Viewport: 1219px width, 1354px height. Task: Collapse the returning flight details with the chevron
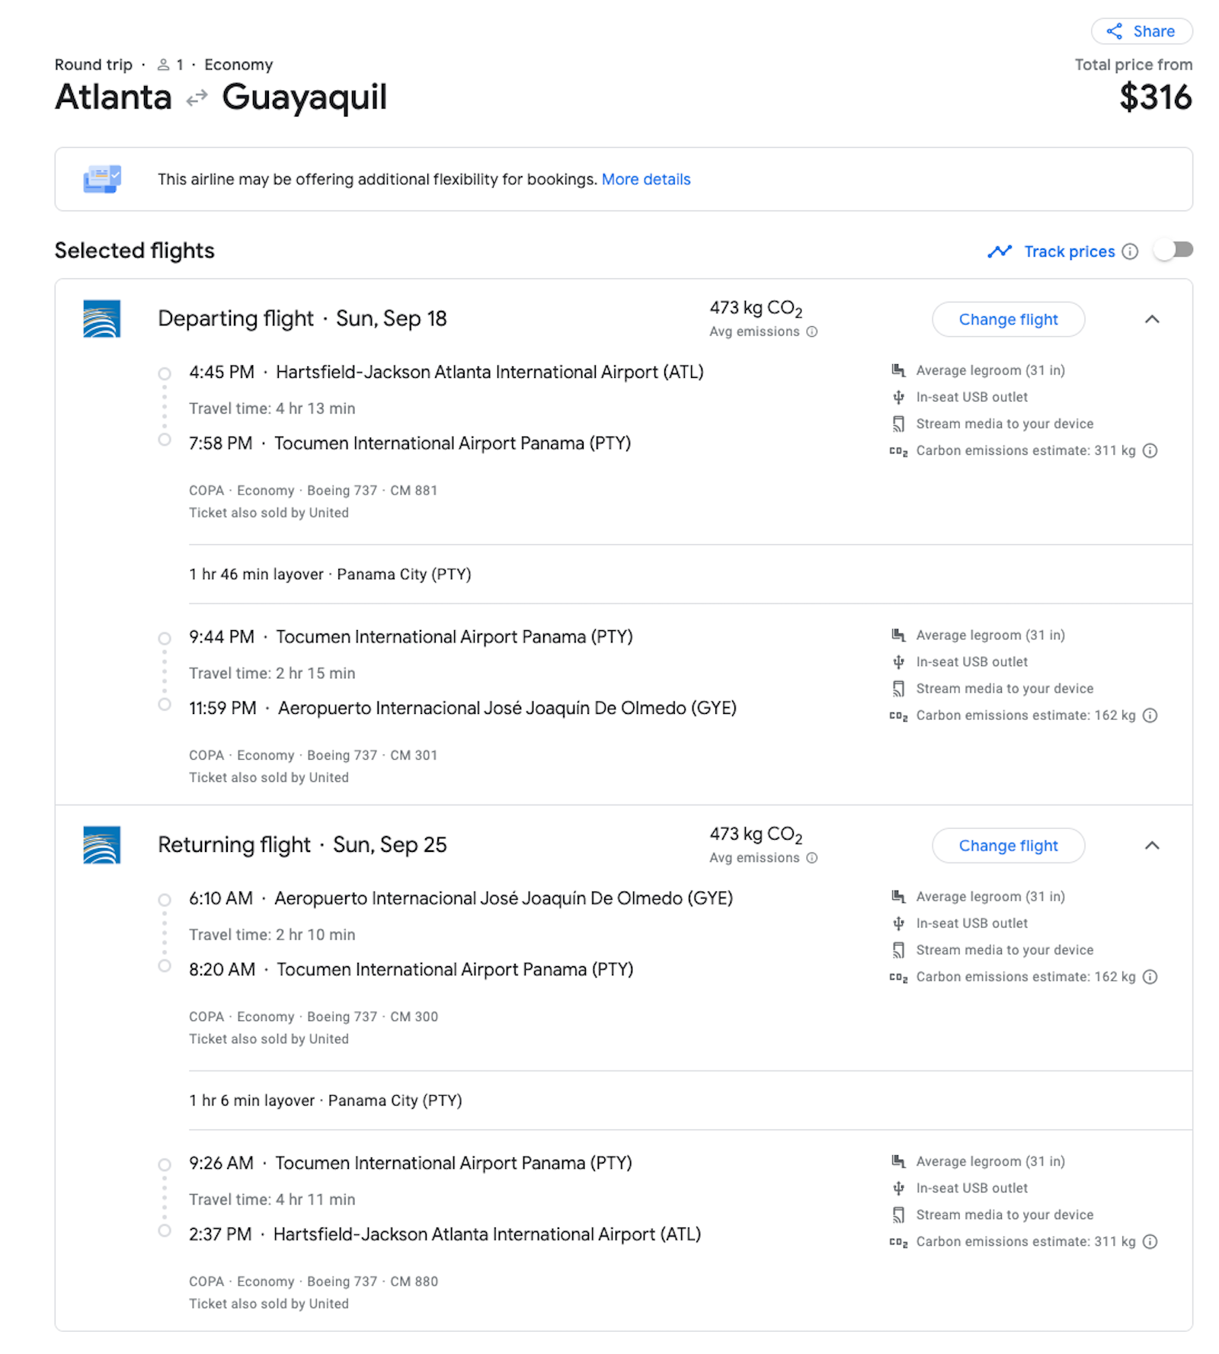click(1153, 846)
